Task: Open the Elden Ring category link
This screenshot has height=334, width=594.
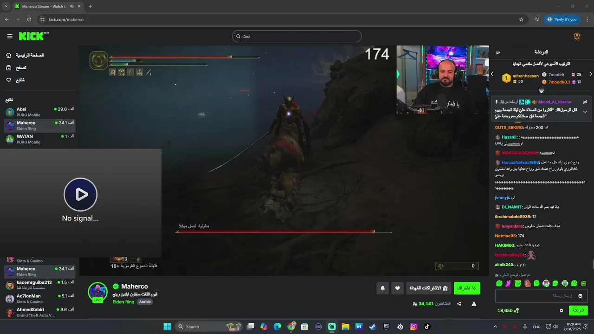Action: point(123,302)
